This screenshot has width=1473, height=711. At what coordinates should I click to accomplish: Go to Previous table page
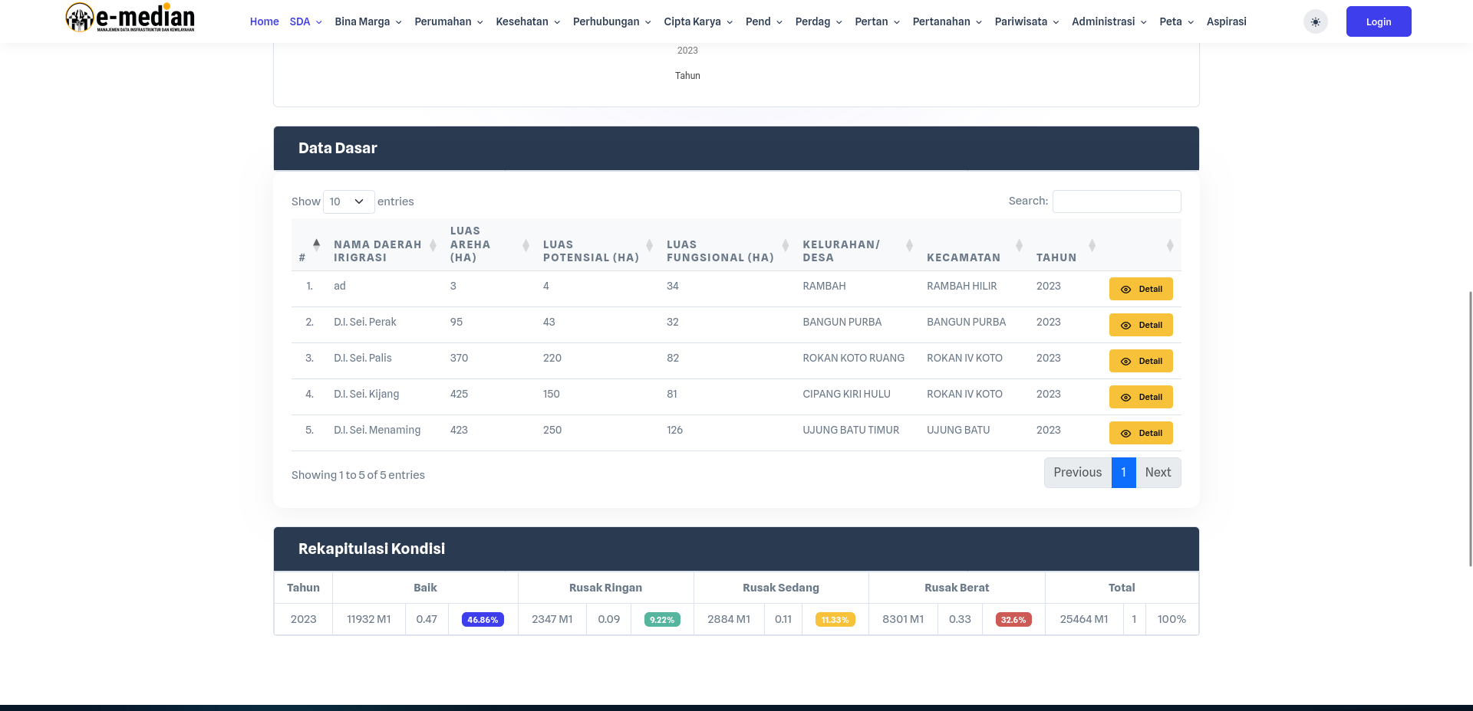pyautogui.click(x=1077, y=473)
